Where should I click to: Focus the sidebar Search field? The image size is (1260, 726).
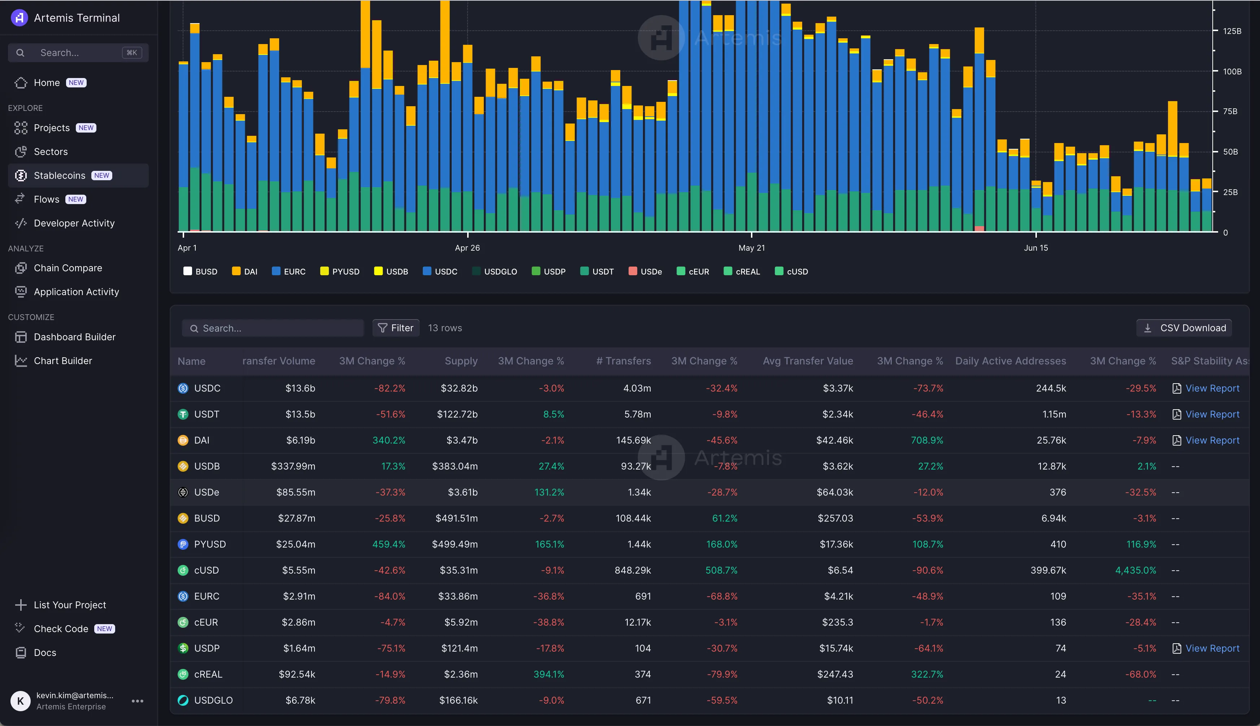coord(78,53)
